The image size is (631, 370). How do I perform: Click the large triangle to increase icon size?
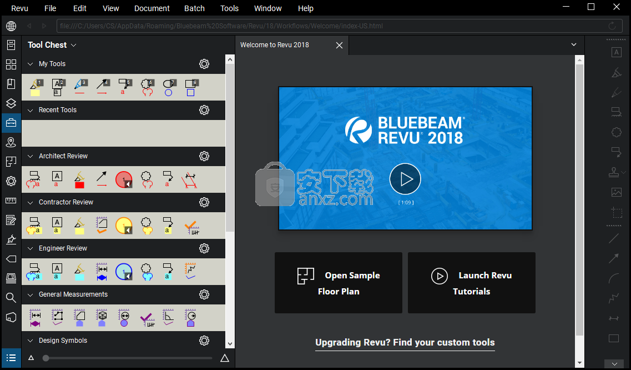click(225, 358)
